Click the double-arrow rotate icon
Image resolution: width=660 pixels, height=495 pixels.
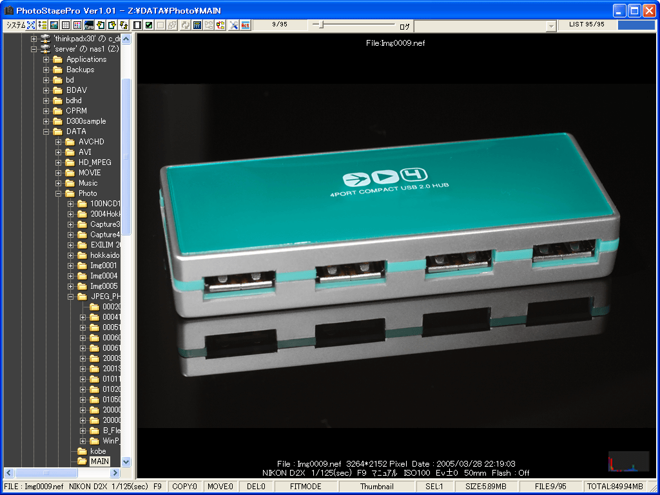click(123, 25)
